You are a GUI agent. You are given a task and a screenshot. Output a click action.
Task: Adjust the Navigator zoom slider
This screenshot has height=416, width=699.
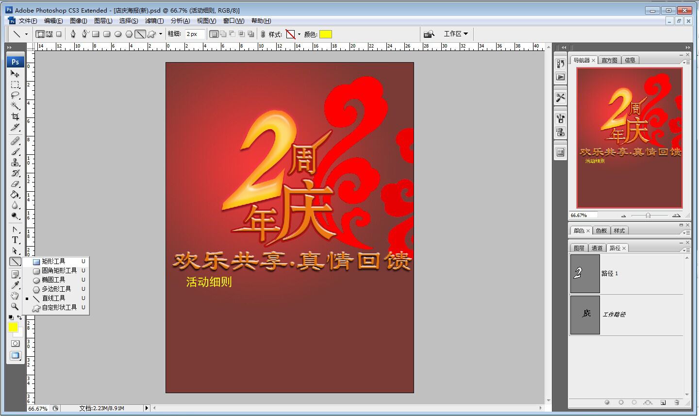pyautogui.click(x=648, y=215)
